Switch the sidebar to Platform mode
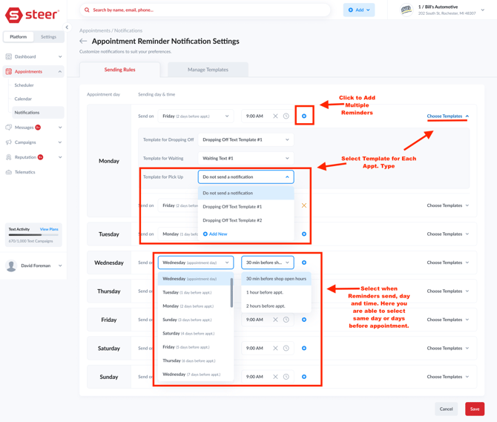The height and width of the screenshot is (422, 497). 19,36
